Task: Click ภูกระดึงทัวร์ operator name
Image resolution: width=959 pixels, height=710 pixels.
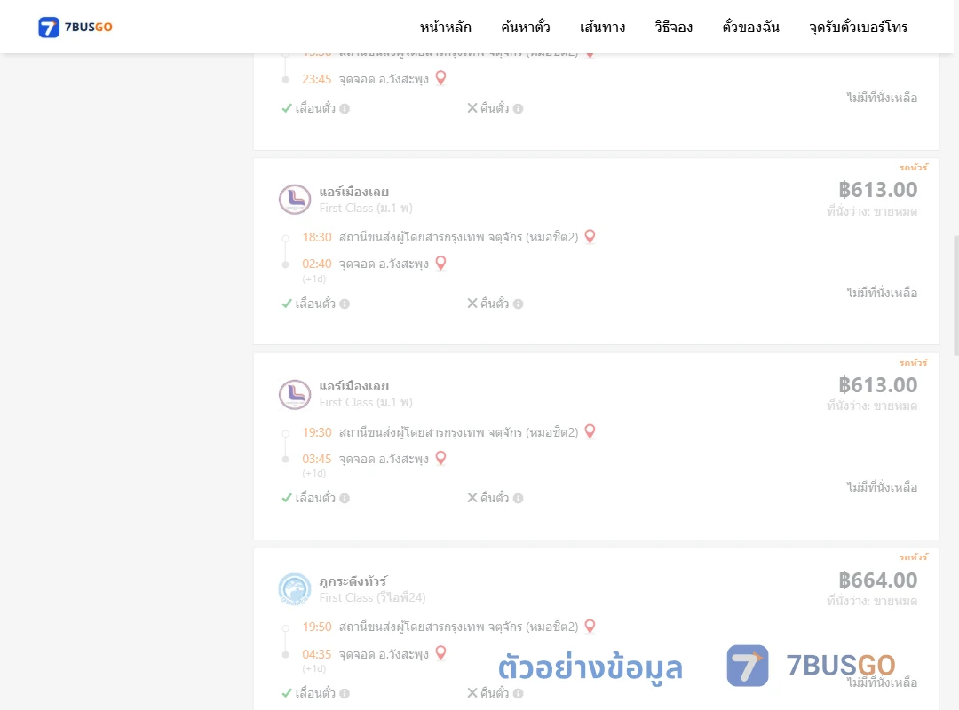Action: coord(353,581)
